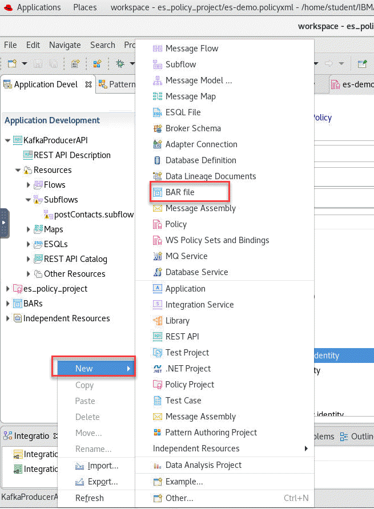Click the .NET Project icon
Viewport: 374px width, 509px height.
(157, 369)
